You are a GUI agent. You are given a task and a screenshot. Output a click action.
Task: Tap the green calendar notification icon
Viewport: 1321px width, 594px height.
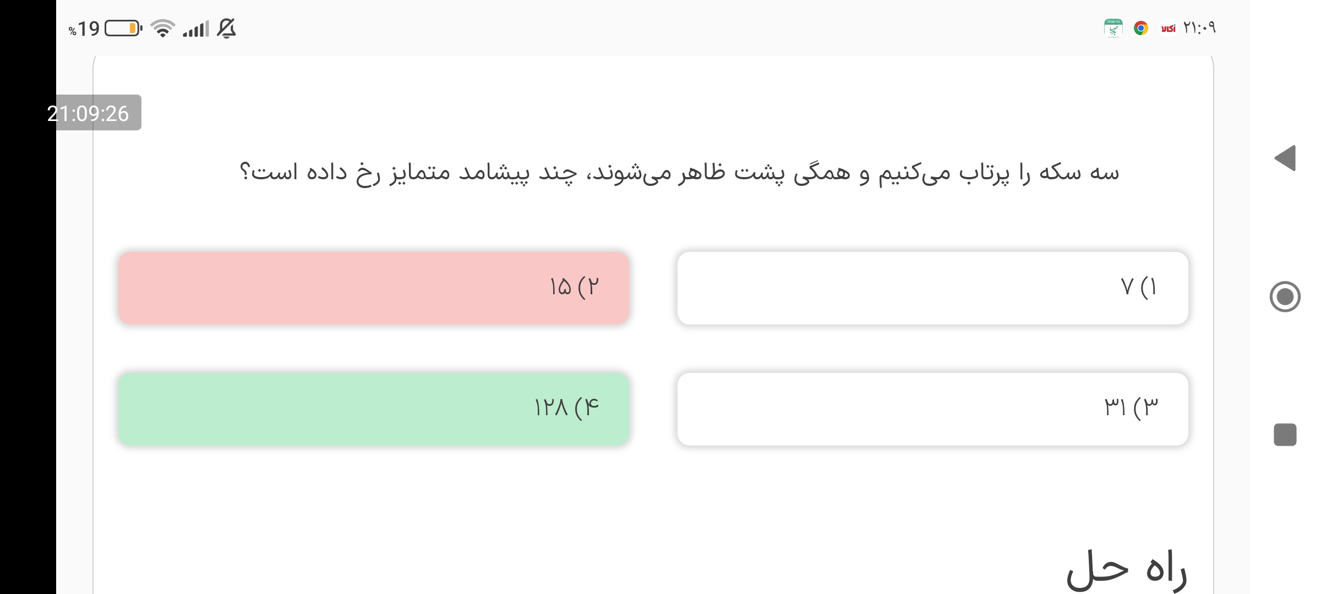(x=1113, y=28)
